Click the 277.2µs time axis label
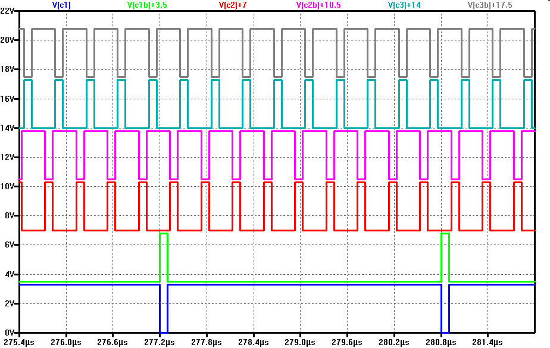Screen dimensions: 550x348 (160, 342)
